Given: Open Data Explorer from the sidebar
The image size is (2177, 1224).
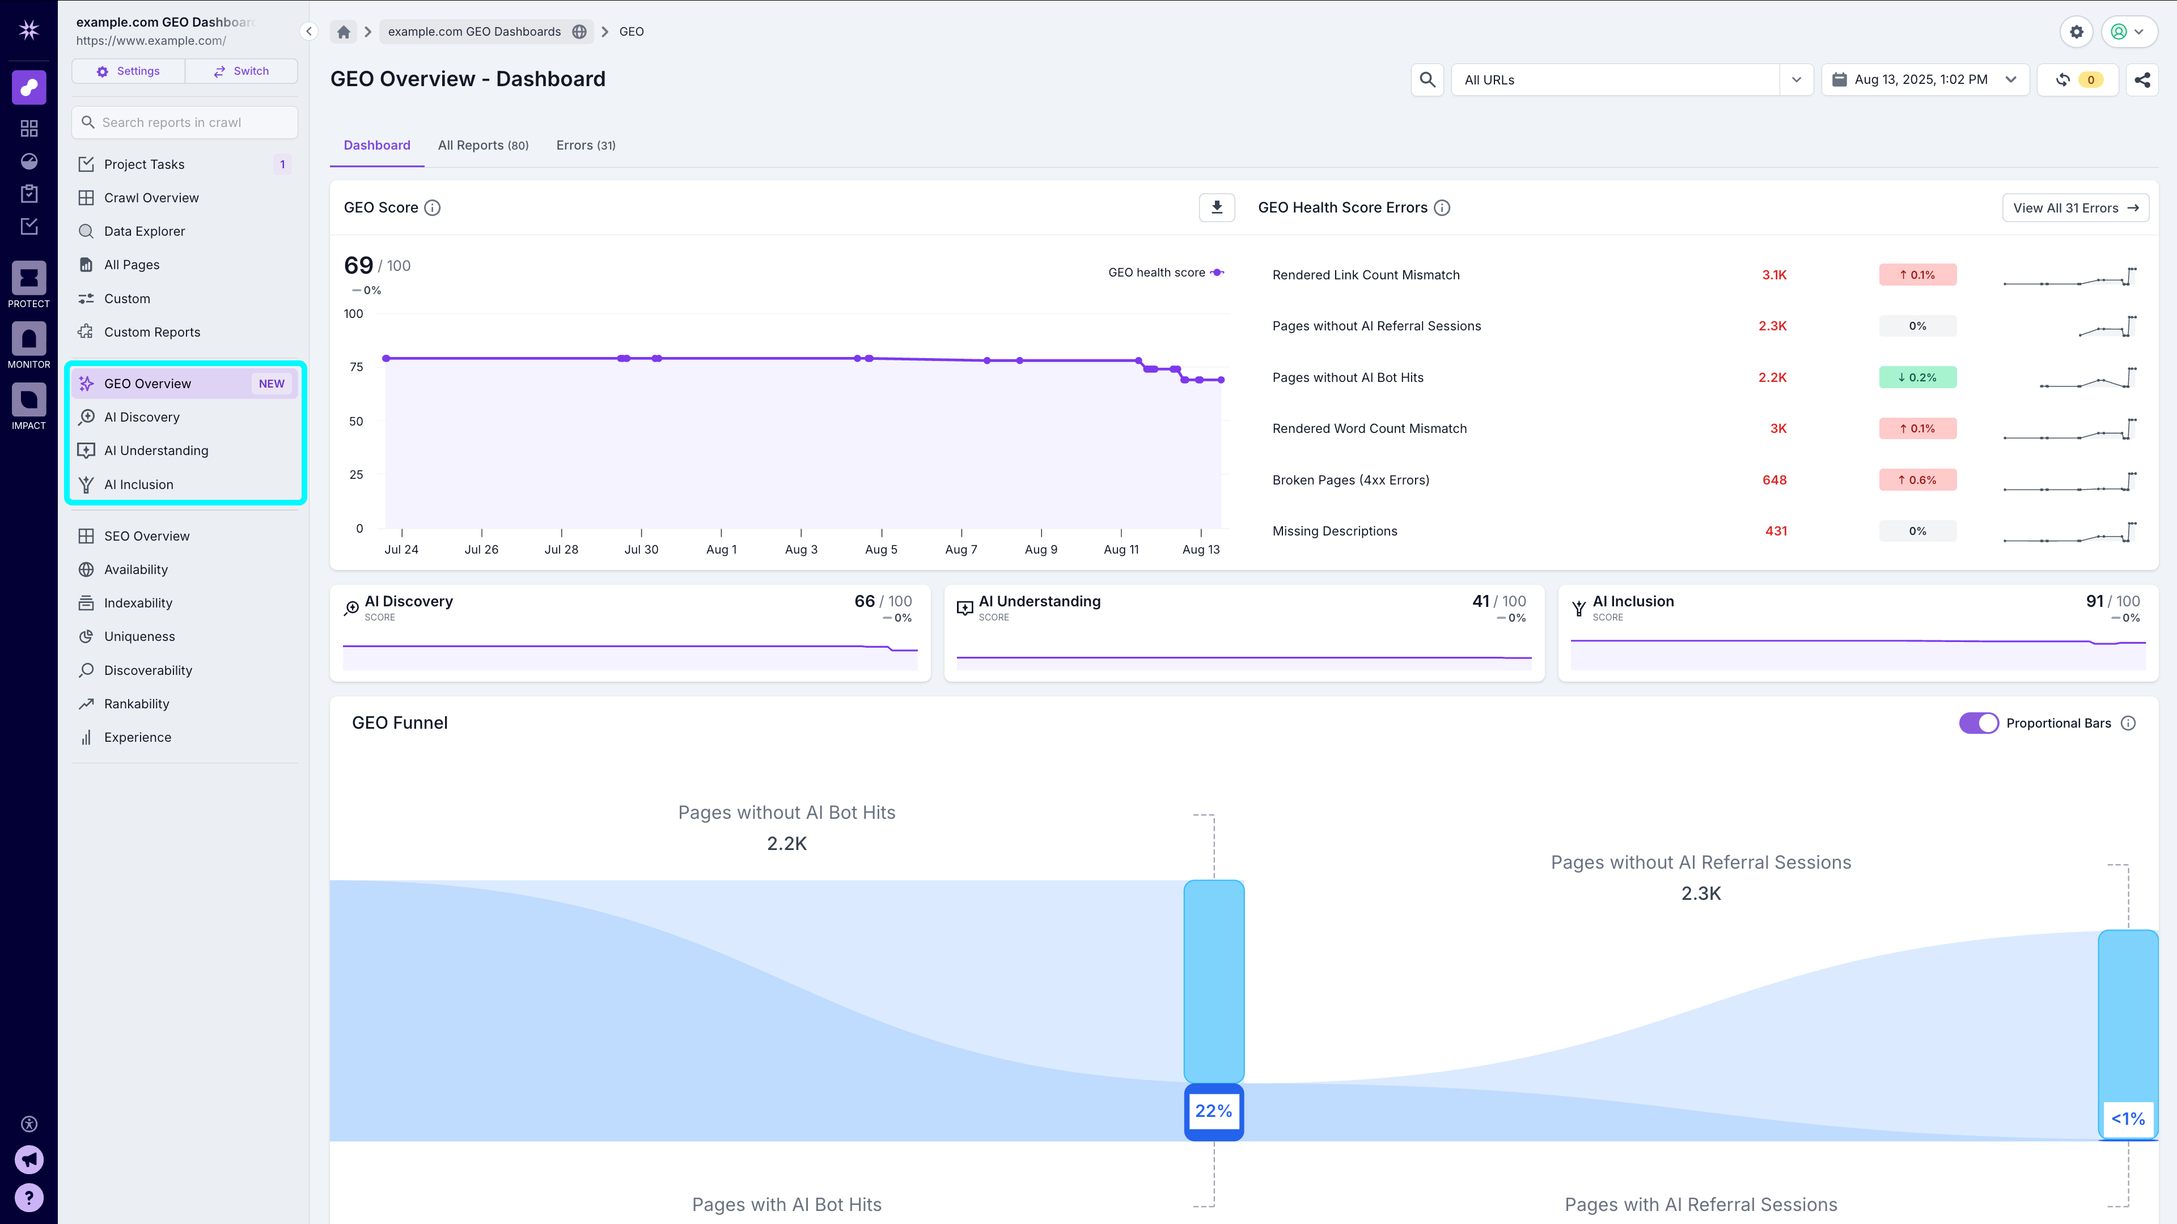Looking at the screenshot, I should pyautogui.click(x=143, y=231).
